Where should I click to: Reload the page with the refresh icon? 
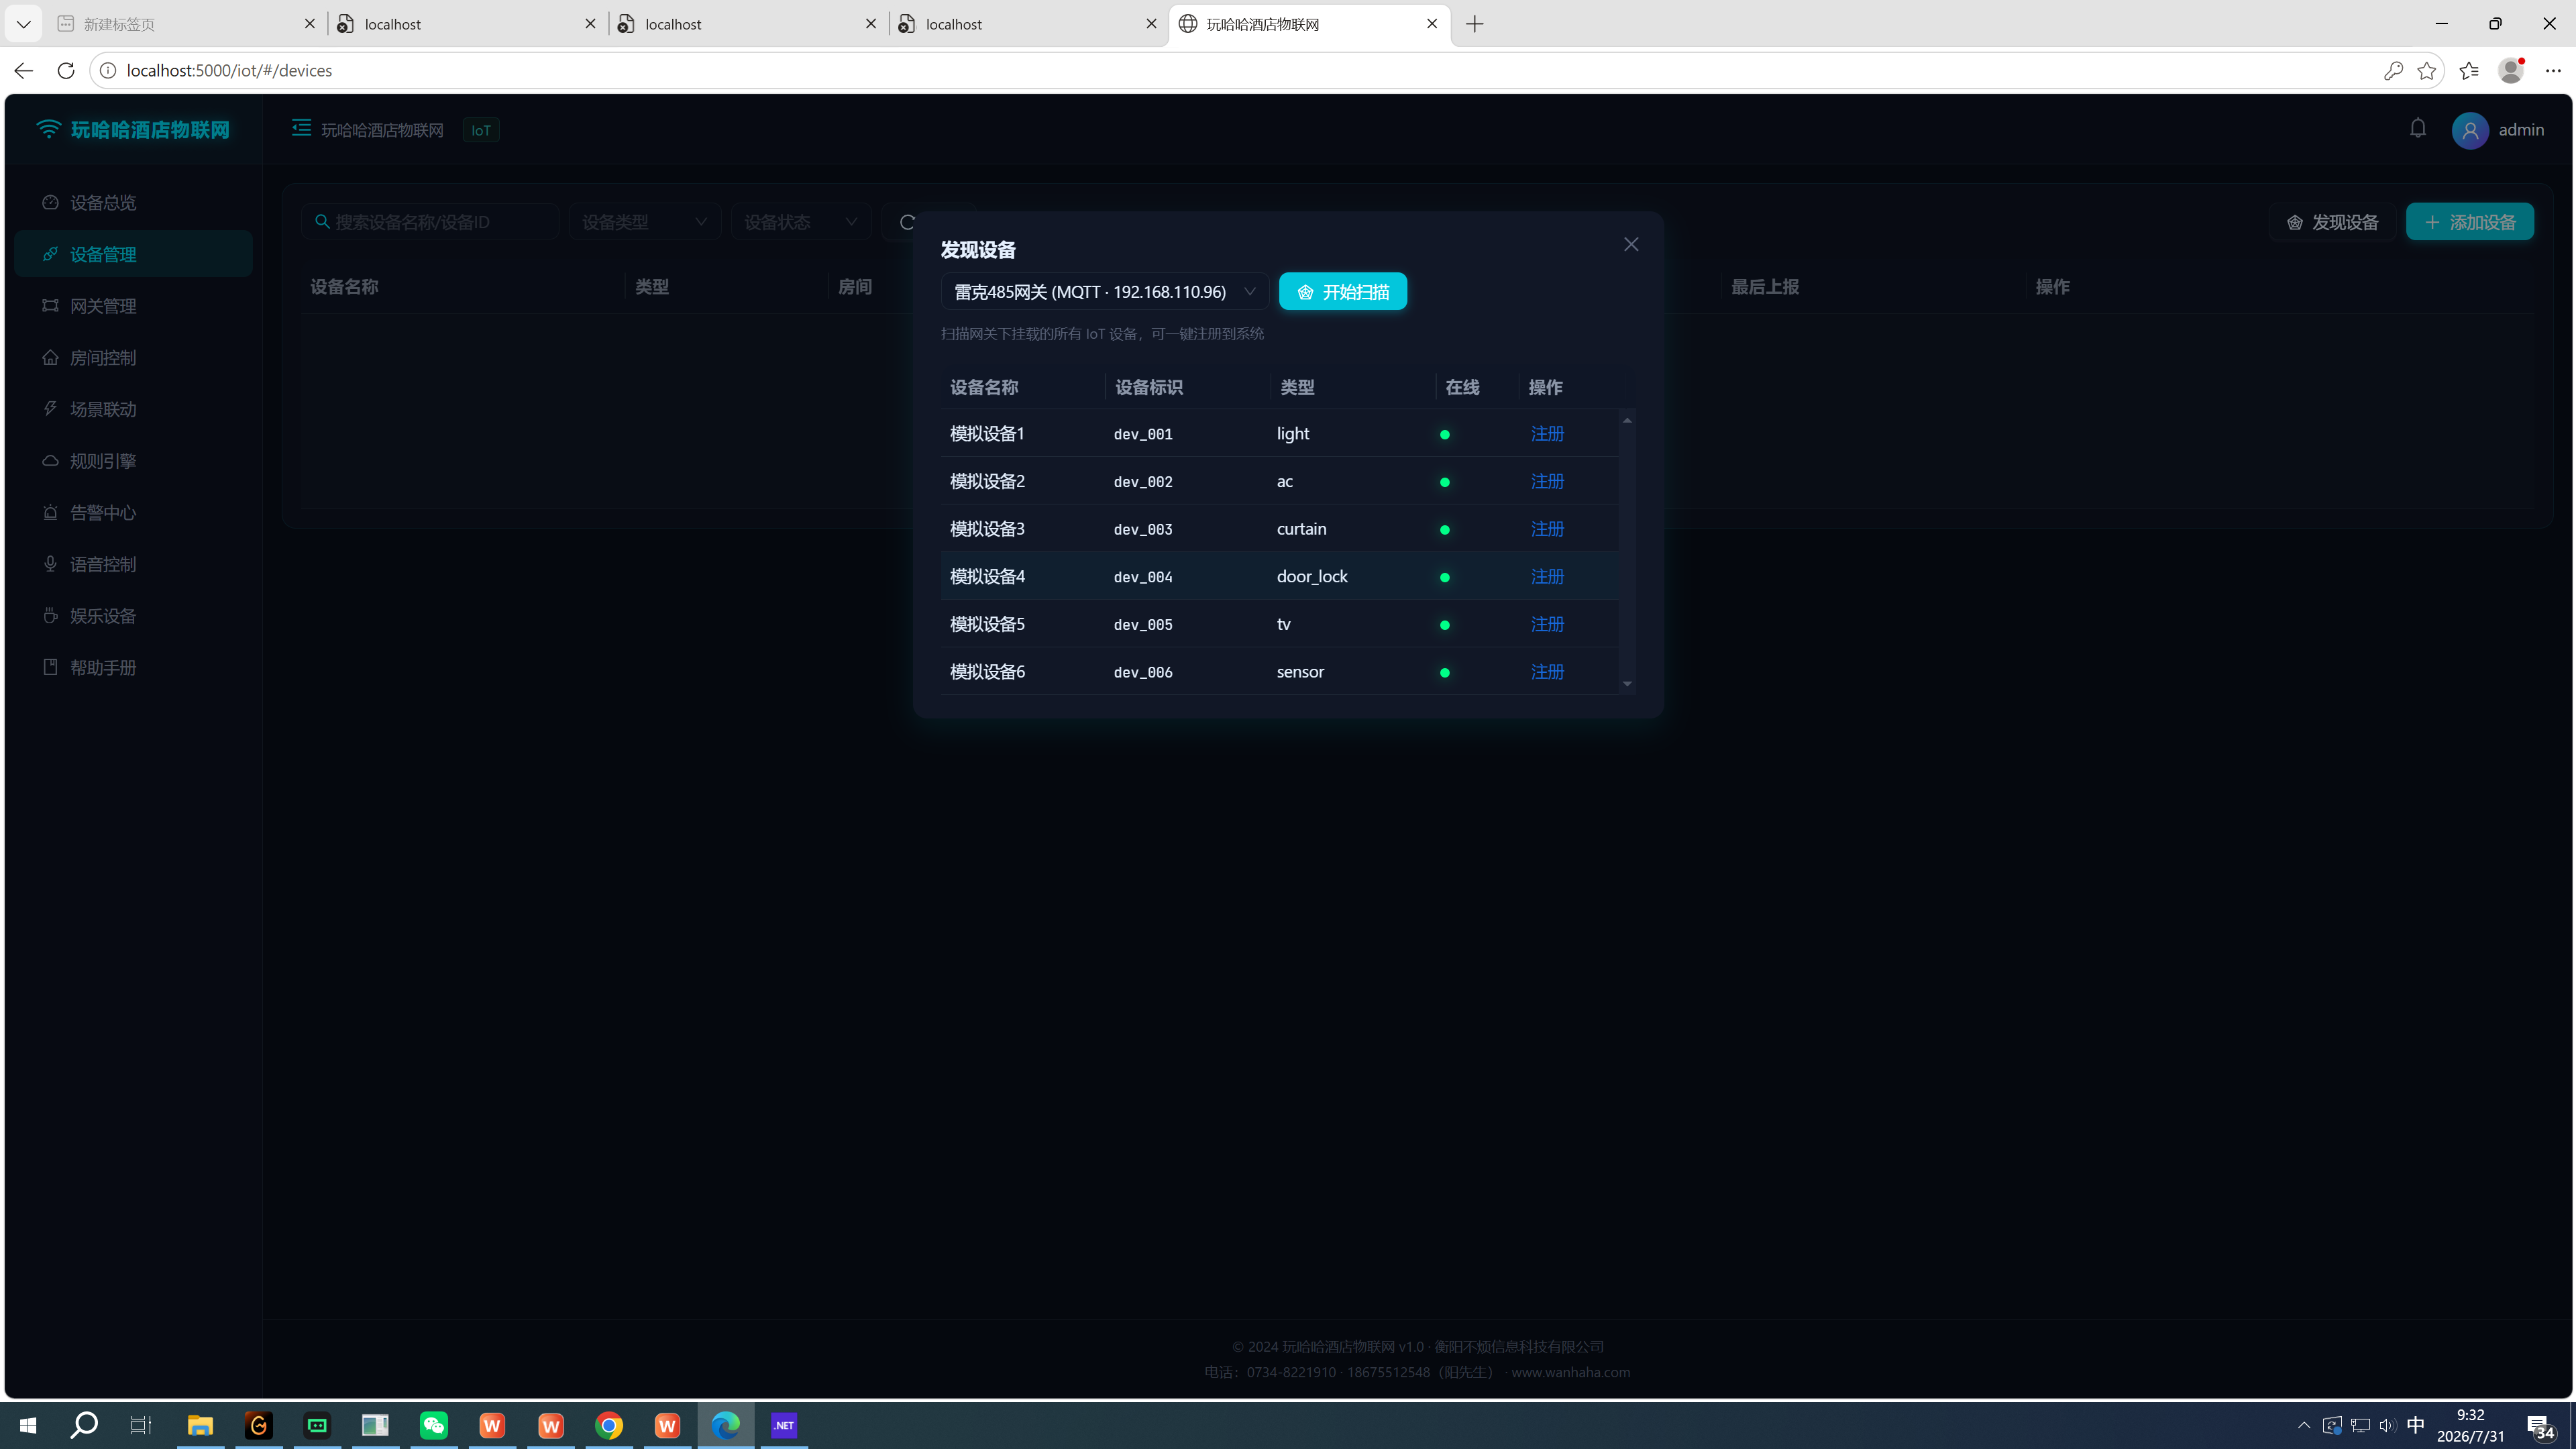[x=66, y=70]
